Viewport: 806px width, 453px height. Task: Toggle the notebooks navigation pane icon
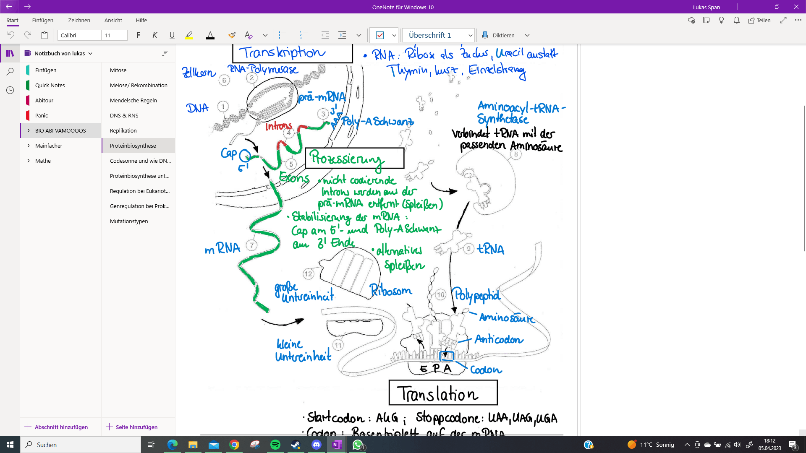point(10,53)
